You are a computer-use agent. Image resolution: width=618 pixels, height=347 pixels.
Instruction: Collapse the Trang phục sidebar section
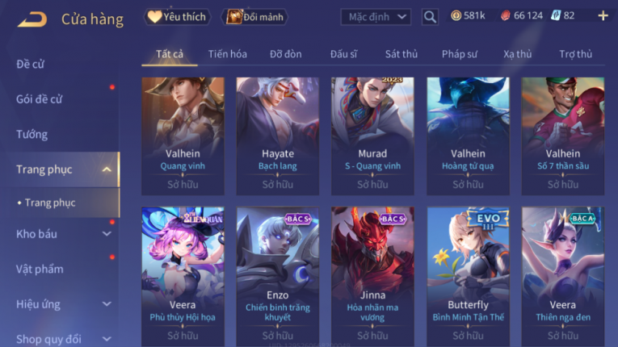pos(107,169)
